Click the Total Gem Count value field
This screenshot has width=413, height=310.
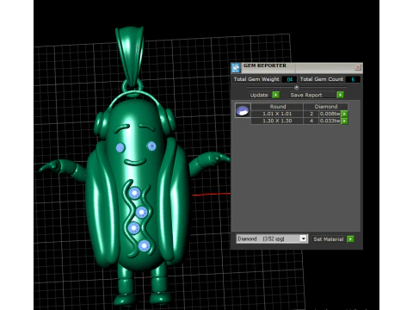(353, 79)
